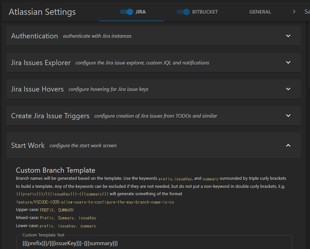Switch to the BITBUCKET tab

(205, 12)
